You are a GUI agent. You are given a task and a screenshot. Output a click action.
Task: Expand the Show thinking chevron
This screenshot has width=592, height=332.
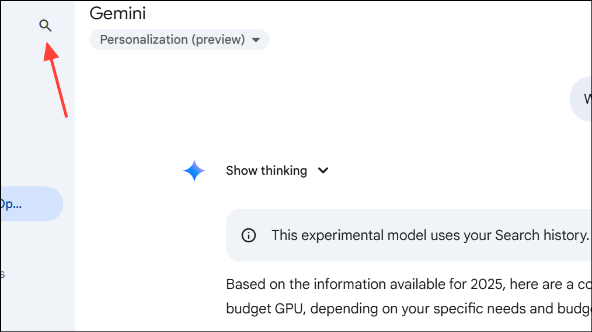323,171
